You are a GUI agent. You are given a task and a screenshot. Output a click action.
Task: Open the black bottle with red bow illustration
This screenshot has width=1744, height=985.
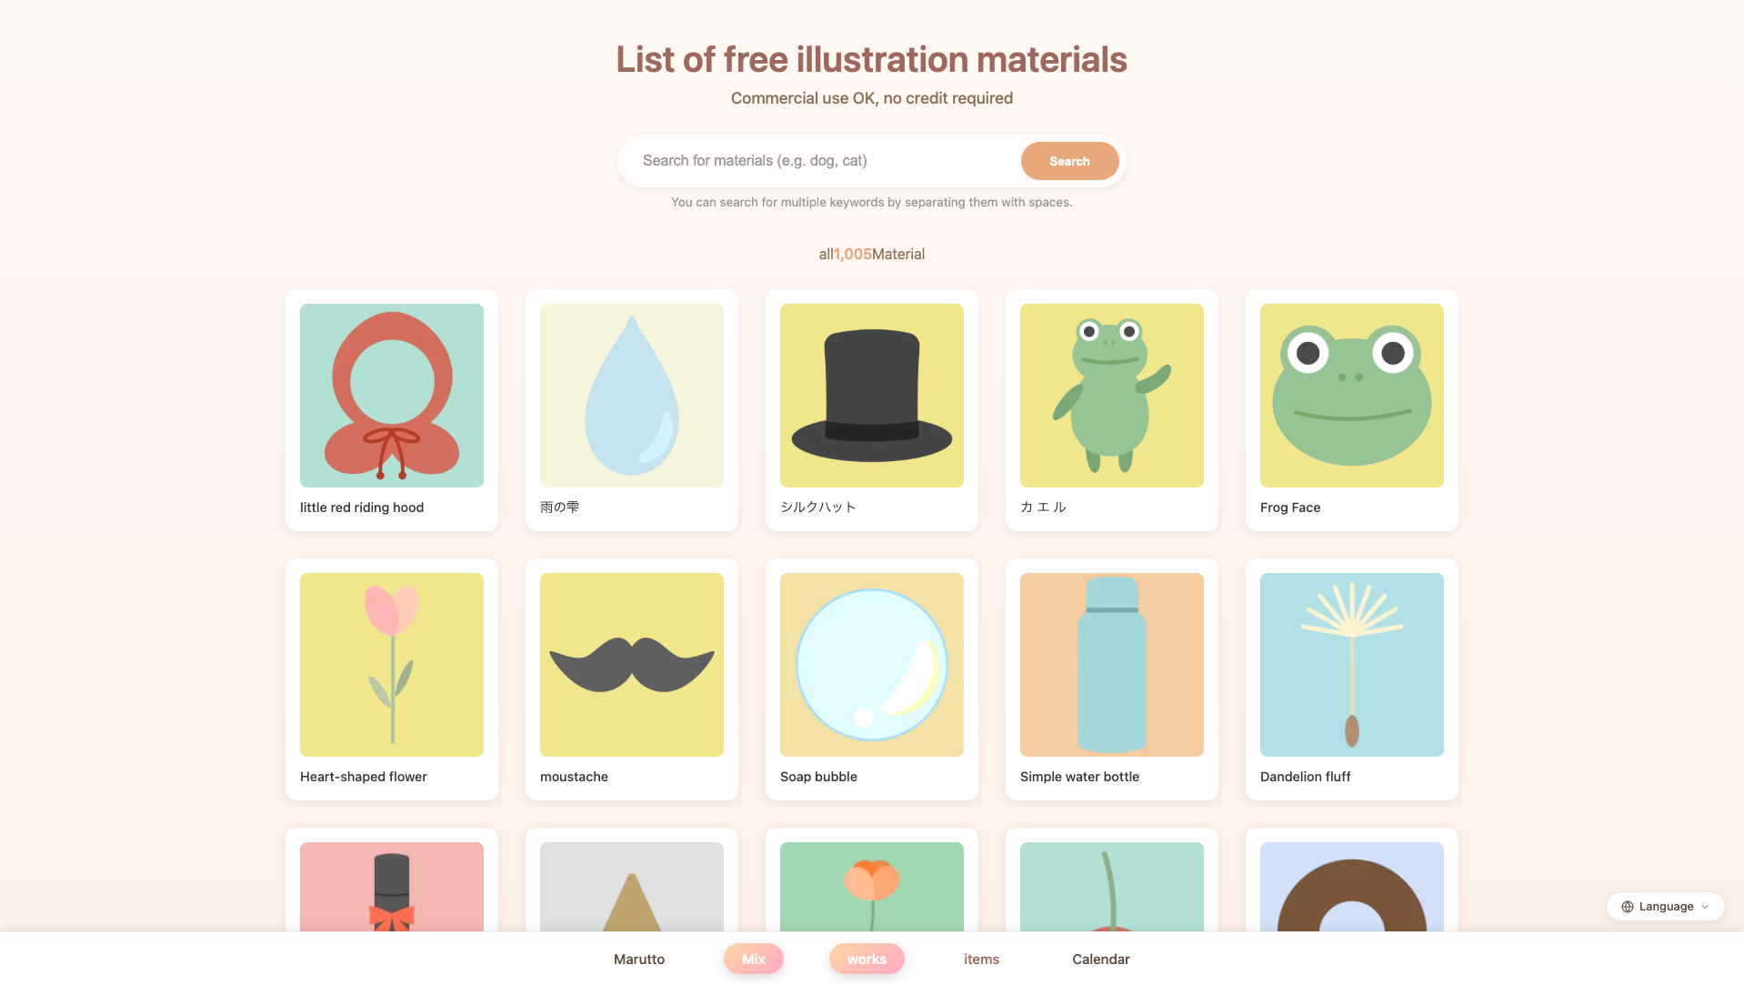tap(392, 887)
